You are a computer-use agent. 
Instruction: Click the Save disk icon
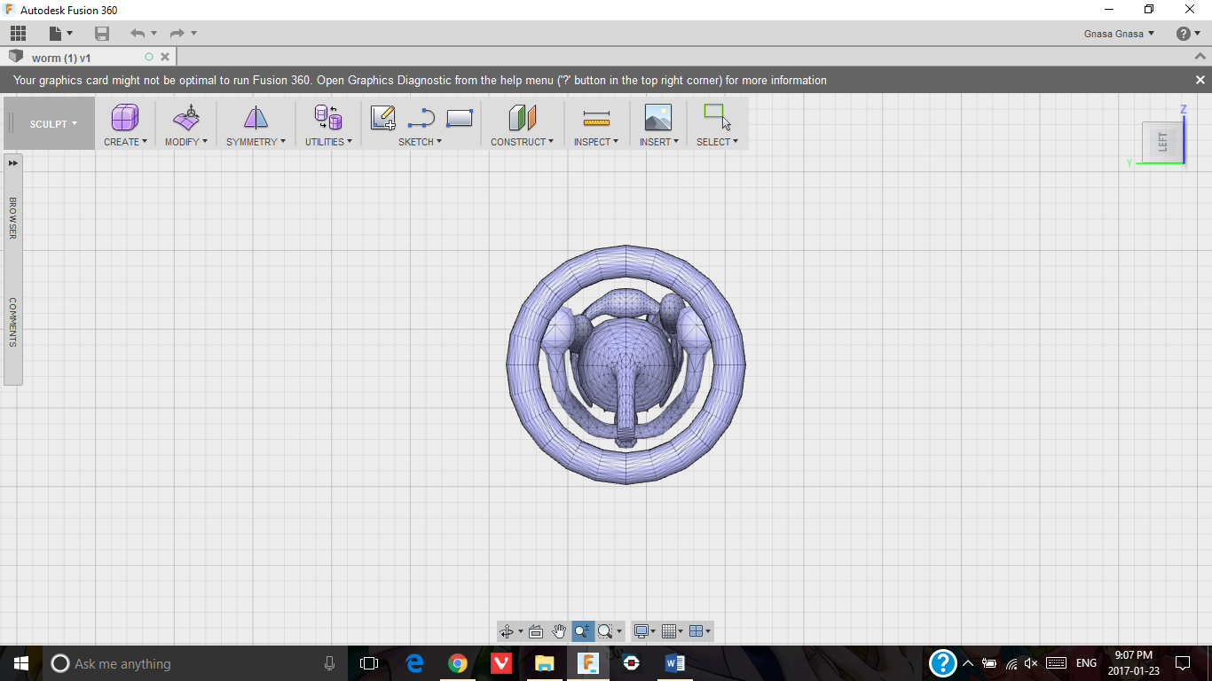pos(102,34)
